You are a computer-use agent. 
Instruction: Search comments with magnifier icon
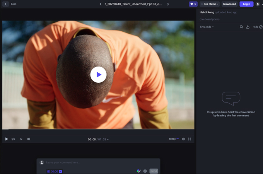[241, 27]
